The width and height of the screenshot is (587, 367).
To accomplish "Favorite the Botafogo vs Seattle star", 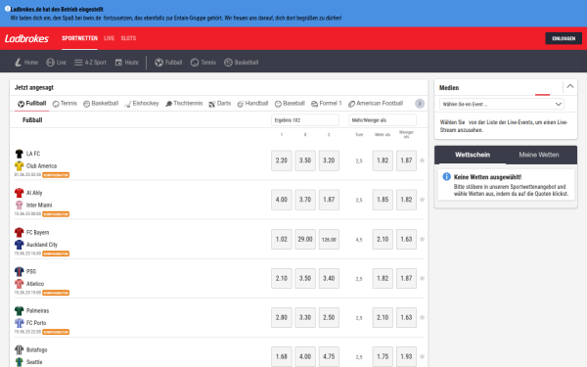I will [x=422, y=356].
